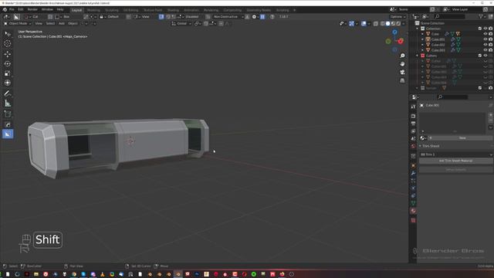
Task: Toggle Cutters collection eye visibility
Action: pyautogui.click(x=486, y=56)
